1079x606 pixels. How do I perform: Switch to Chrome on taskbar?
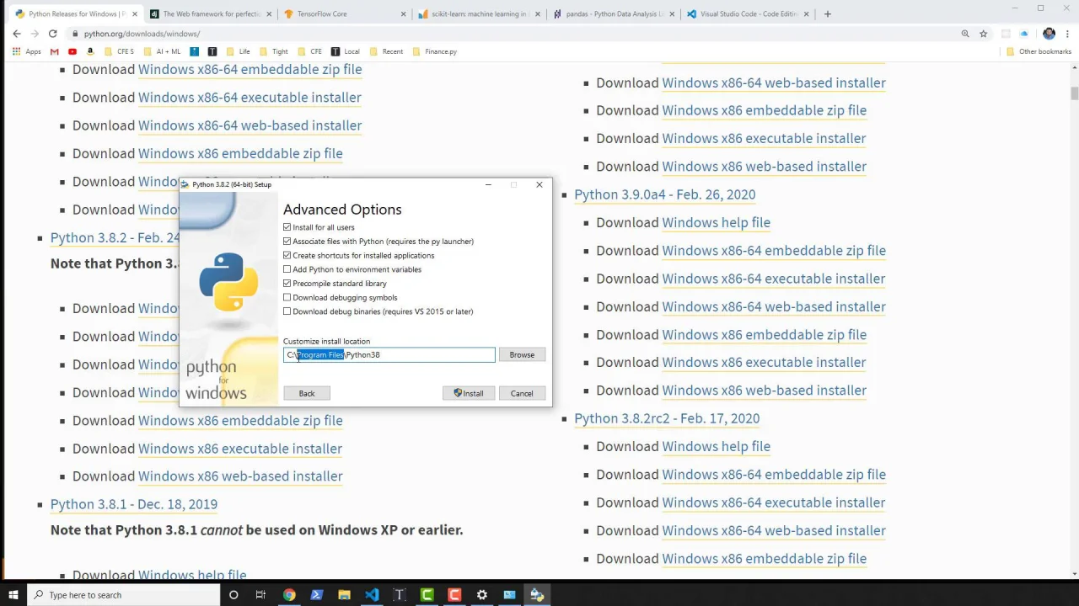(x=289, y=595)
